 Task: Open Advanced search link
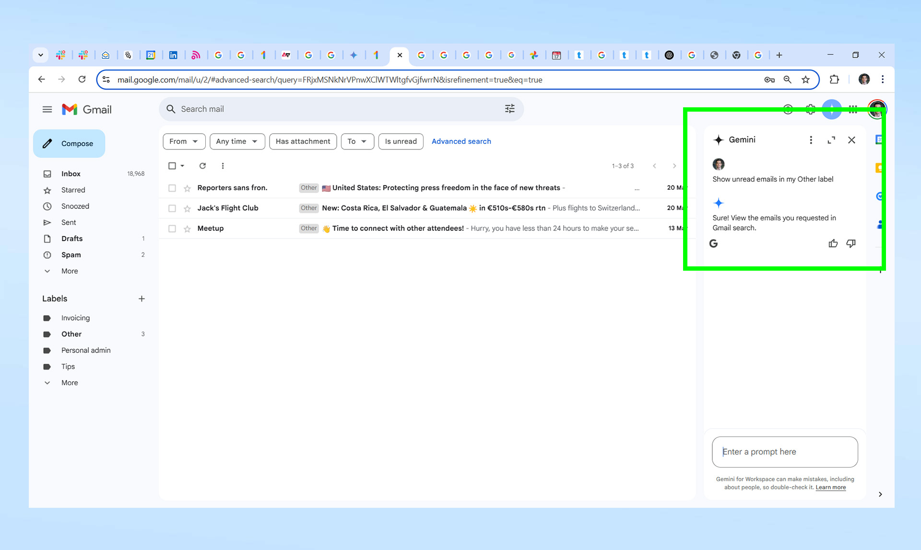pyautogui.click(x=461, y=141)
